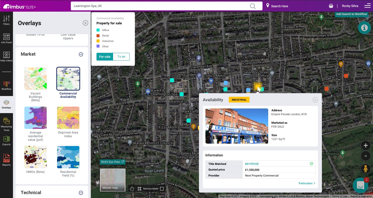373x198 pixels.
Task: Click red retail marker near Holly St
Action: (x=346, y=76)
